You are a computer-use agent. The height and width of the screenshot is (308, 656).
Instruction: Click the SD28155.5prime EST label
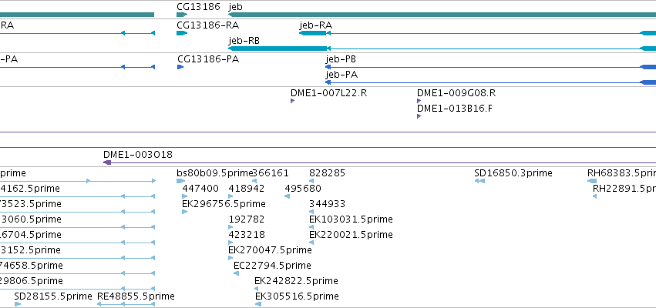pyautogui.click(x=53, y=296)
